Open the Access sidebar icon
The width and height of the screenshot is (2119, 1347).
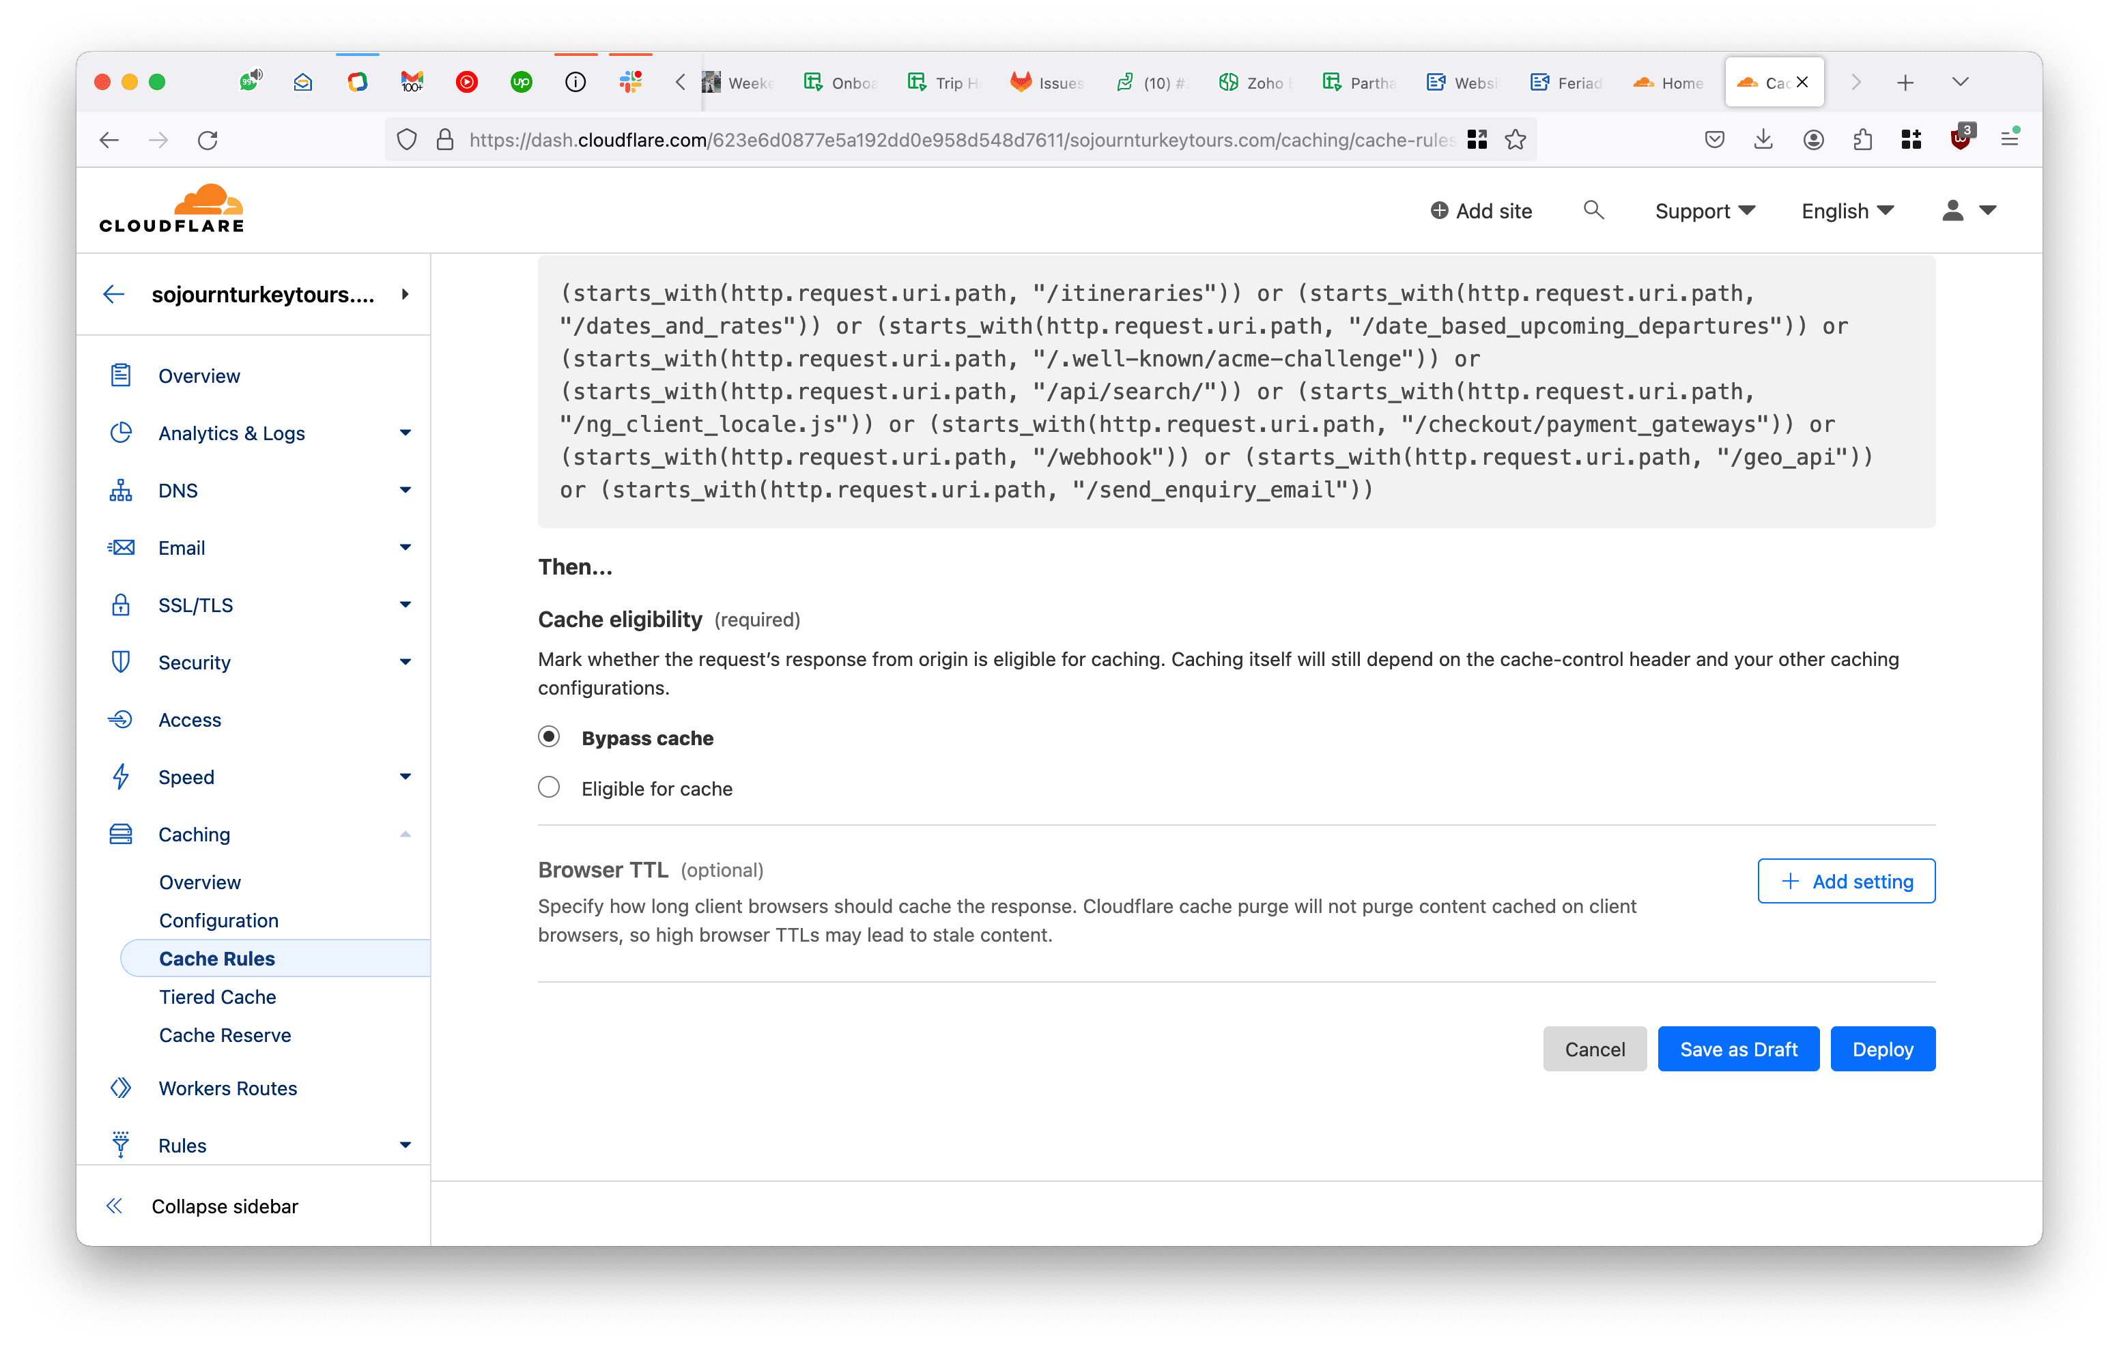[121, 720]
